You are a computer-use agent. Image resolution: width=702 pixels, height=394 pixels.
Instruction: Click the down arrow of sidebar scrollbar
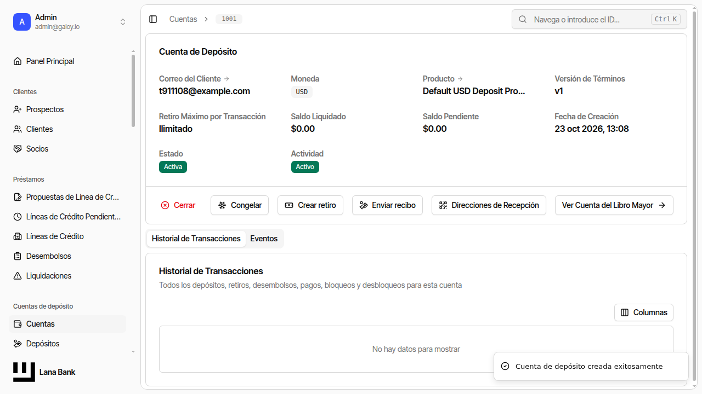tap(133, 351)
